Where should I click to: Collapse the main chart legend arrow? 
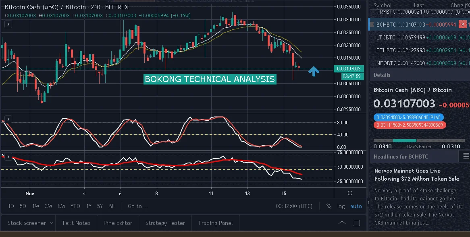tap(8, 24)
